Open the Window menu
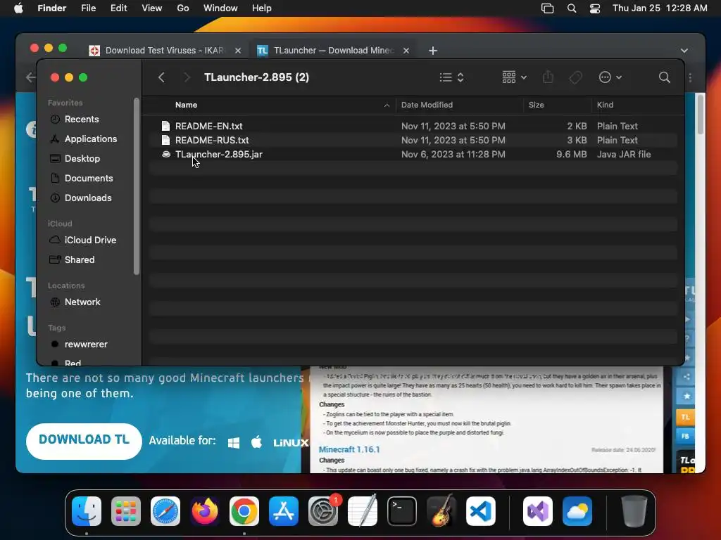 [x=220, y=8]
